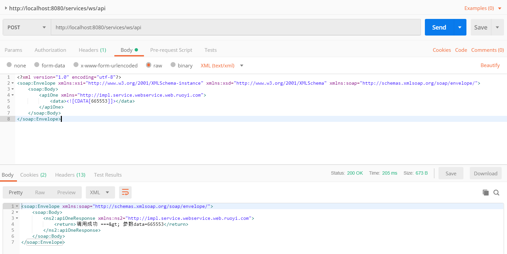507x254 pixels.
Task: Collapse line 2 of the request body
Action: [13, 83]
